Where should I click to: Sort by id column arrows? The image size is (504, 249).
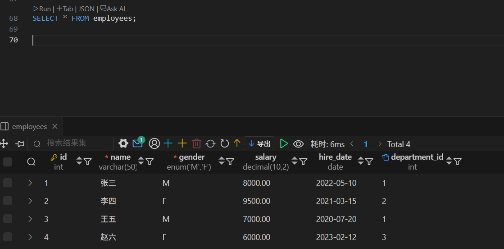tap(79, 161)
